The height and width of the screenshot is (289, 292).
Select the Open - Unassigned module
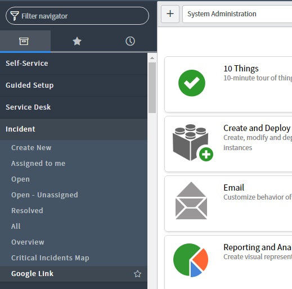[x=44, y=195]
